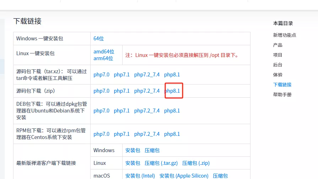Click the 本篇目录 sidebar title

tap(283, 23)
